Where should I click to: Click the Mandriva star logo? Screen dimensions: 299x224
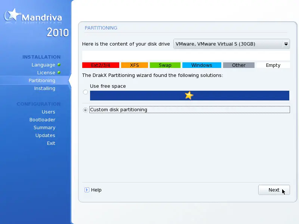point(12,15)
